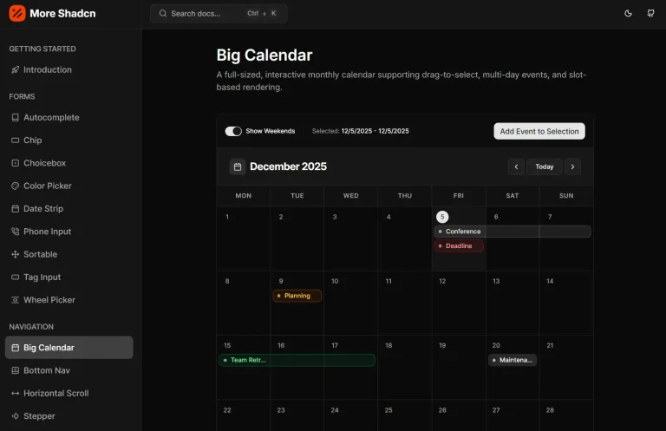Image resolution: width=666 pixels, height=431 pixels.
Task: Open the green Team Retr... event
Action: pyautogui.click(x=297, y=360)
